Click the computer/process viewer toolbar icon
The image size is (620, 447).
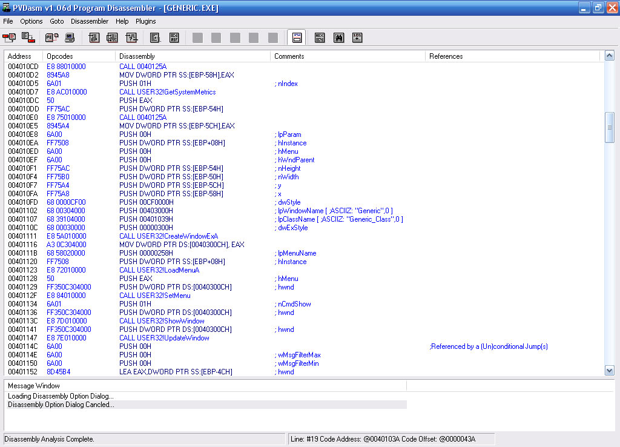[70, 38]
